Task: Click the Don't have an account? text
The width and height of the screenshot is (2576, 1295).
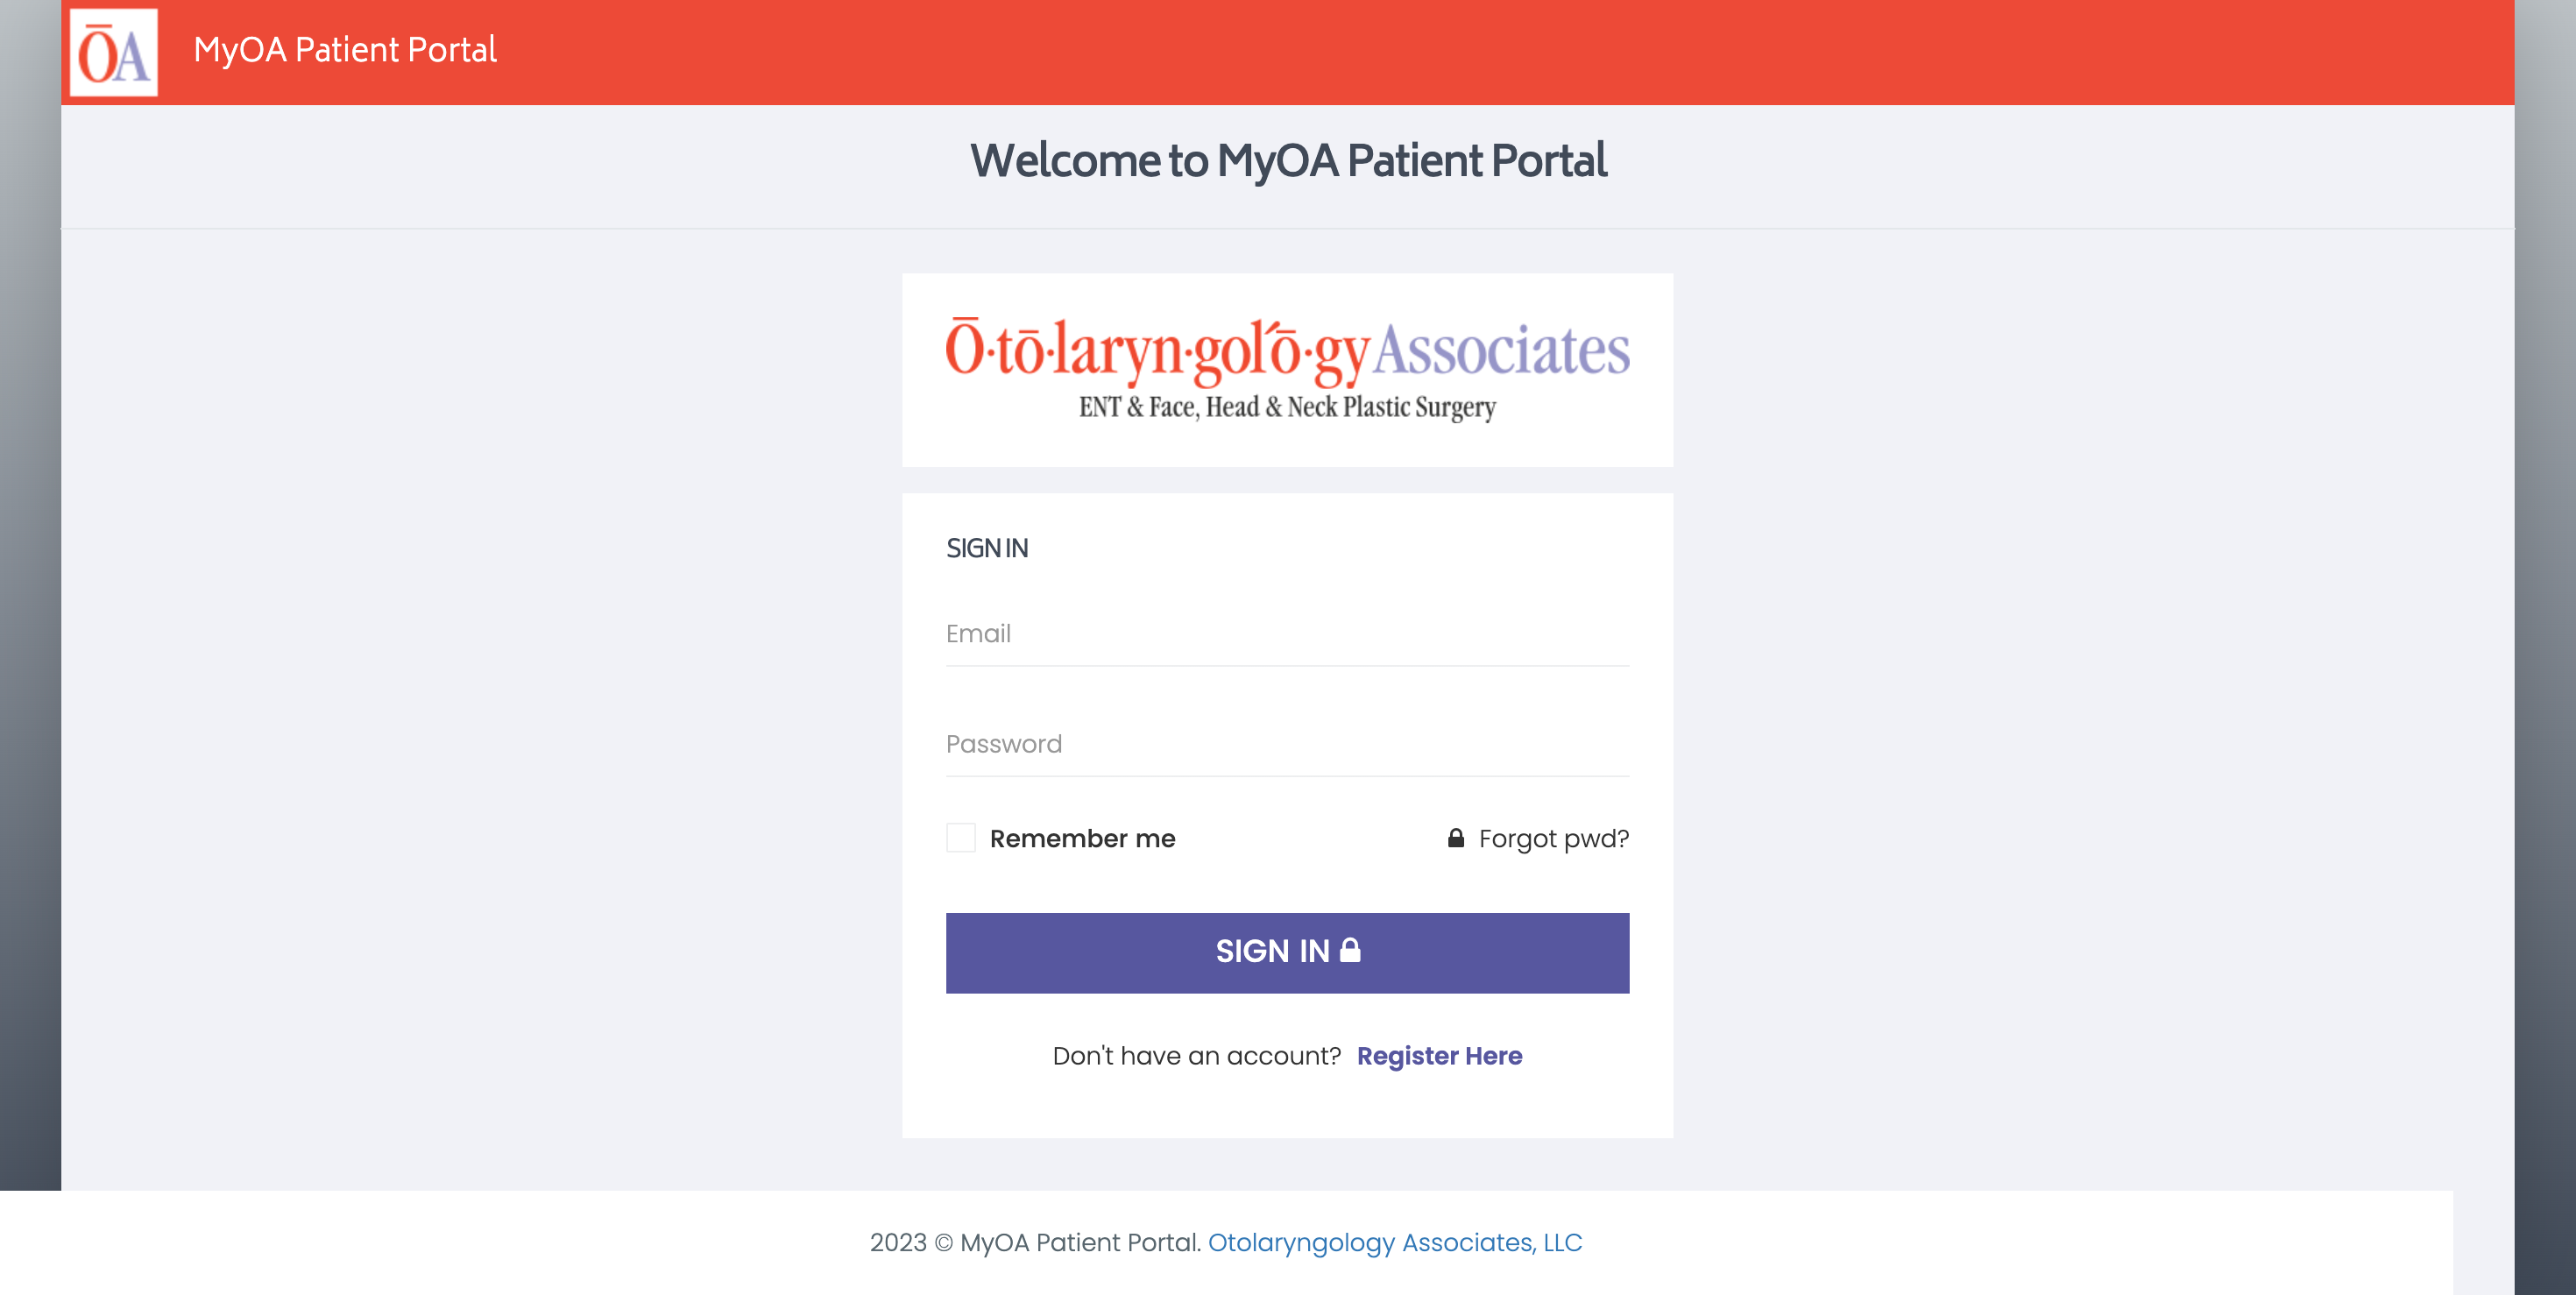Action: (1196, 1056)
